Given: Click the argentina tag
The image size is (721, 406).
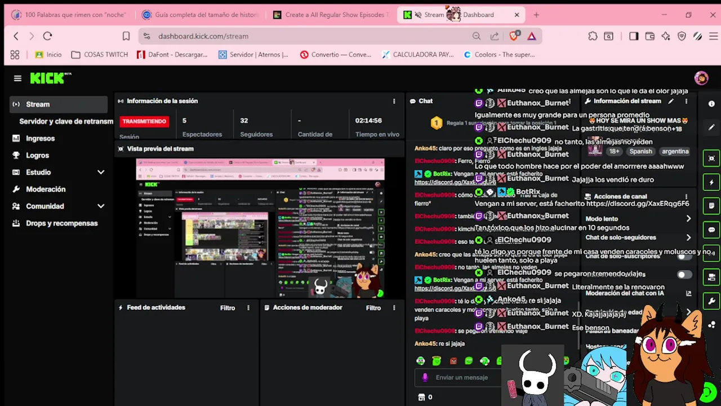Looking at the screenshot, I should pyautogui.click(x=675, y=151).
